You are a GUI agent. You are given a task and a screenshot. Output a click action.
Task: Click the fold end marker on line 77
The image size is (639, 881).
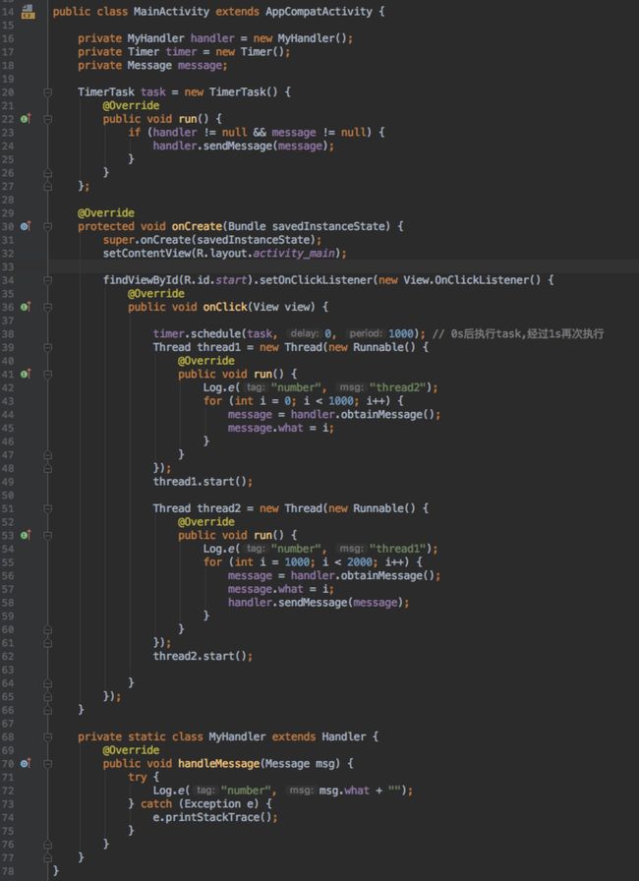click(x=48, y=857)
